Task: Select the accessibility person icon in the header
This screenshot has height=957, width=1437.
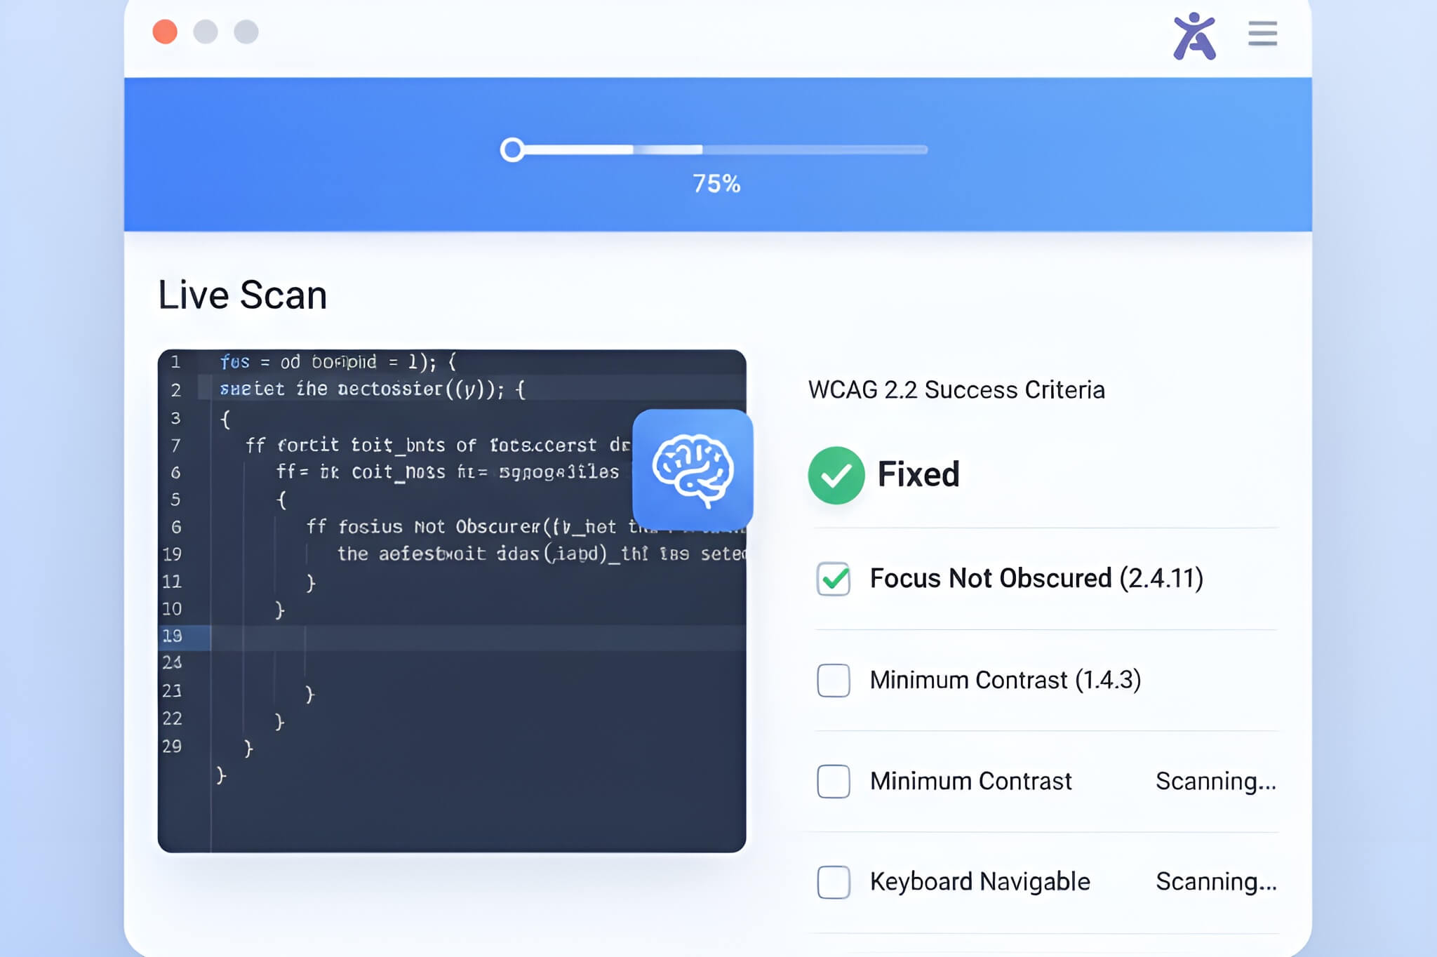Action: click(1195, 34)
